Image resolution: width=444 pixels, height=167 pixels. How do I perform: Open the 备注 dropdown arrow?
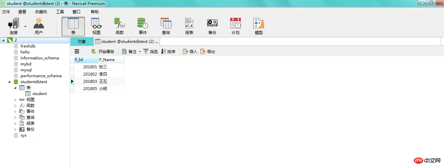pos(140,52)
